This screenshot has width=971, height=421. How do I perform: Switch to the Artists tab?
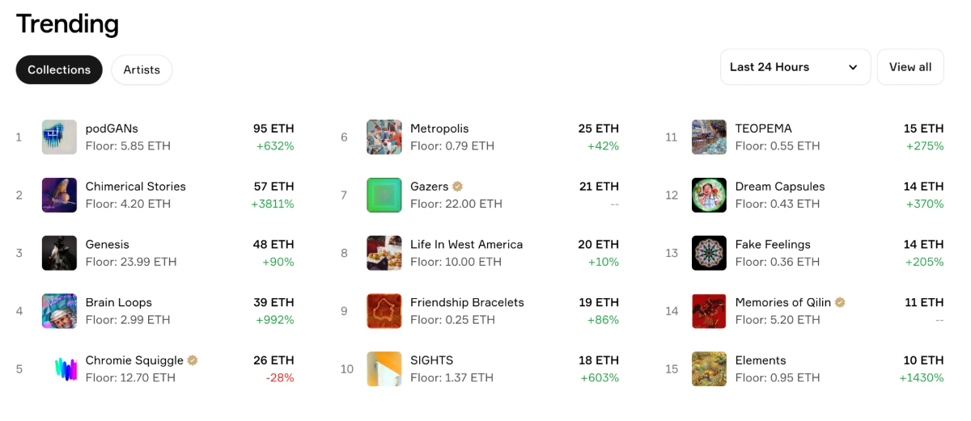(x=142, y=69)
